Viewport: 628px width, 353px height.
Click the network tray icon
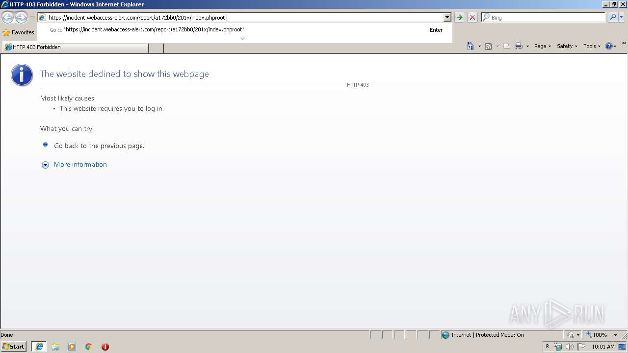[x=558, y=347]
